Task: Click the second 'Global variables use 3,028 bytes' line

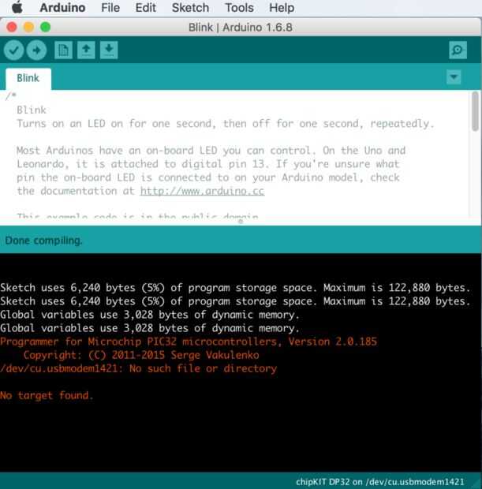Action: (150, 328)
